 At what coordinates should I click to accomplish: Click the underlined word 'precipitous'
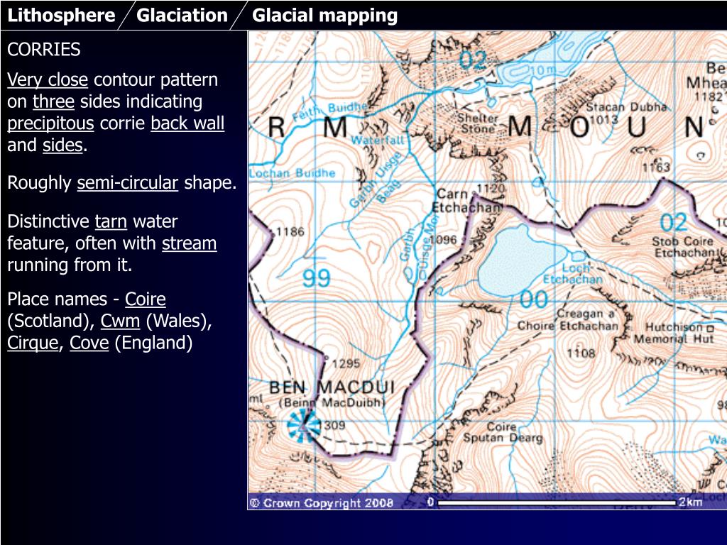(x=50, y=123)
